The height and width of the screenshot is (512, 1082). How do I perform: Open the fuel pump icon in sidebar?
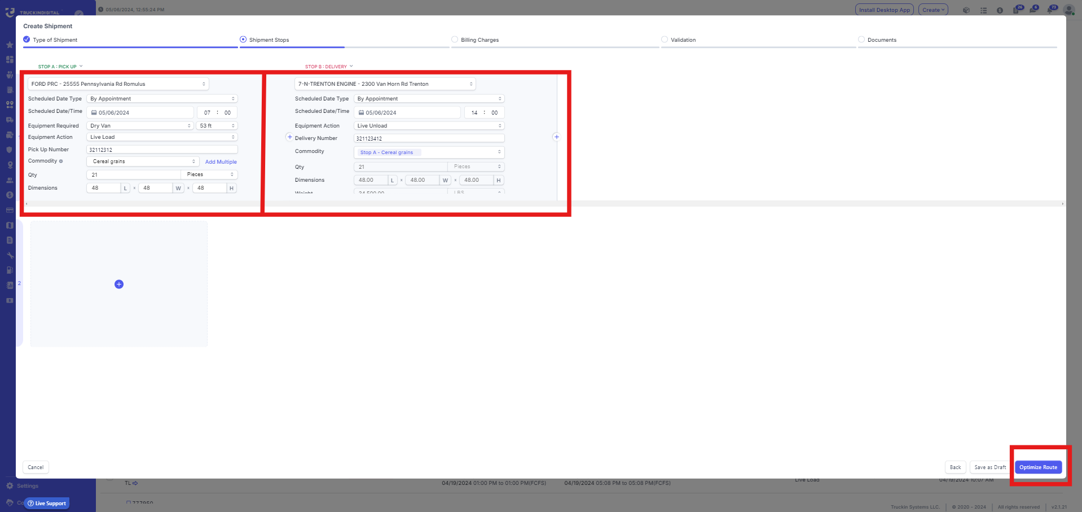click(x=10, y=270)
